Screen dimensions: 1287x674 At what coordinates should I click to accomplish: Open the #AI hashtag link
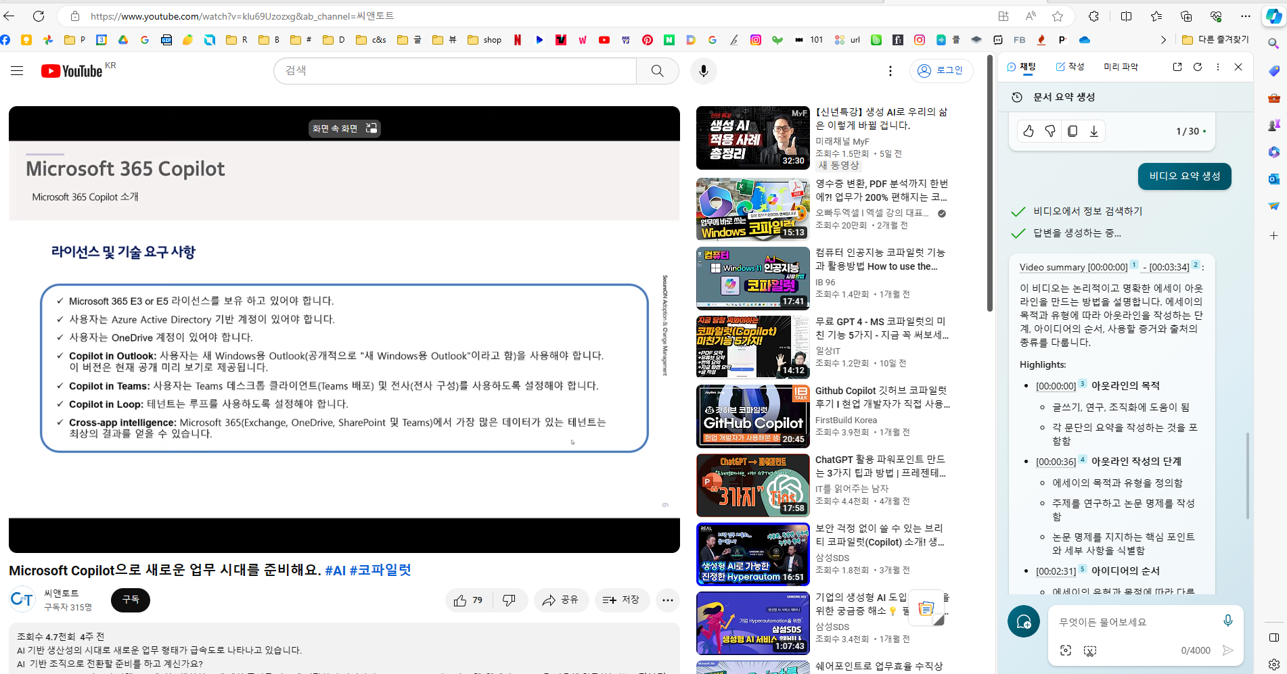click(x=336, y=571)
